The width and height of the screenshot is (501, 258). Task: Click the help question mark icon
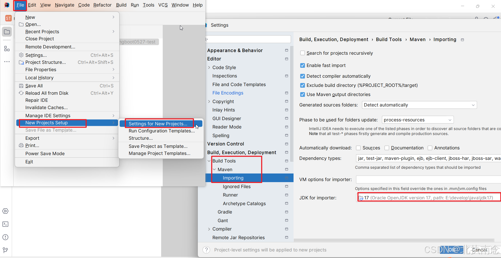click(206, 250)
